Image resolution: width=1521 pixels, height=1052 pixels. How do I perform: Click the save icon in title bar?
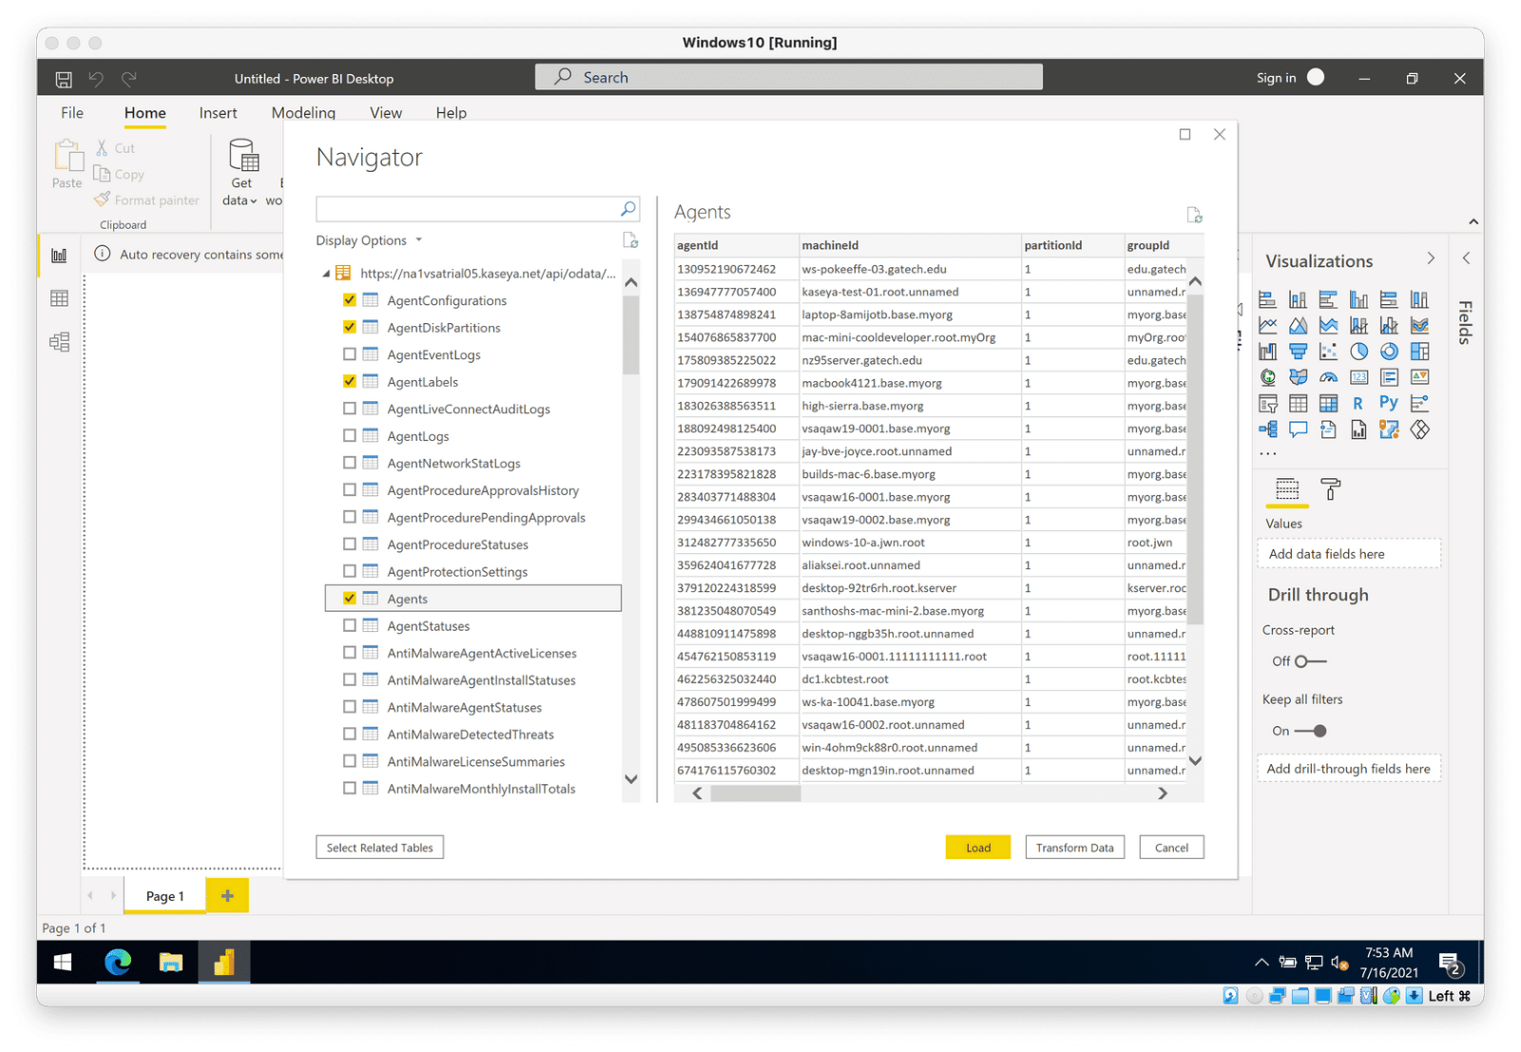click(64, 79)
